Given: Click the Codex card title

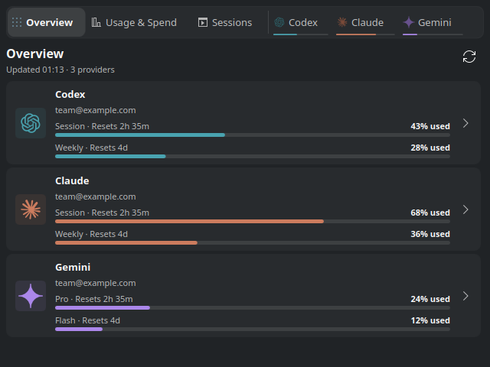Looking at the screenshot, I should pos(70,95).
